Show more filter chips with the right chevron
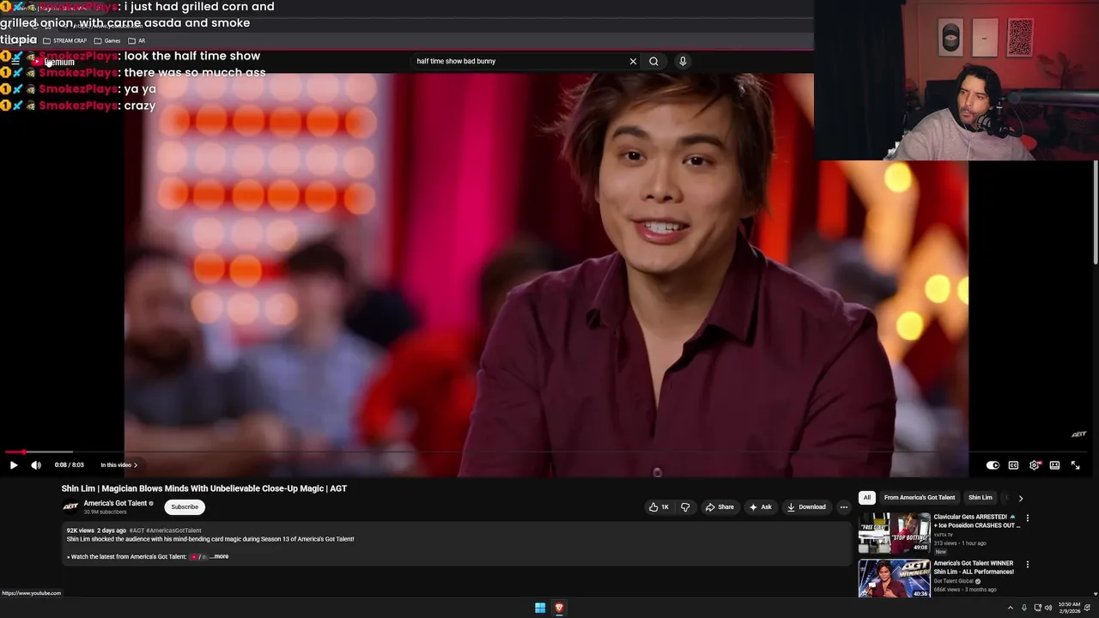 click(x=1021, y=498)
